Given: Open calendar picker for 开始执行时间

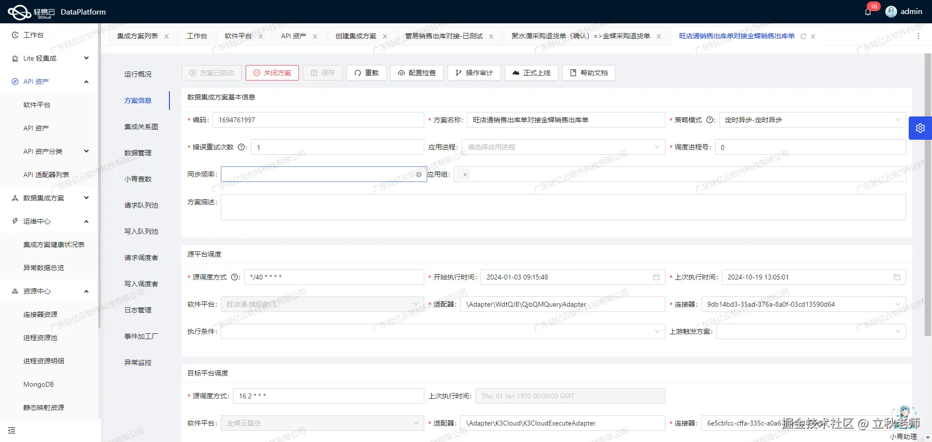Looking at the screenshot, I should pos(657,277).
